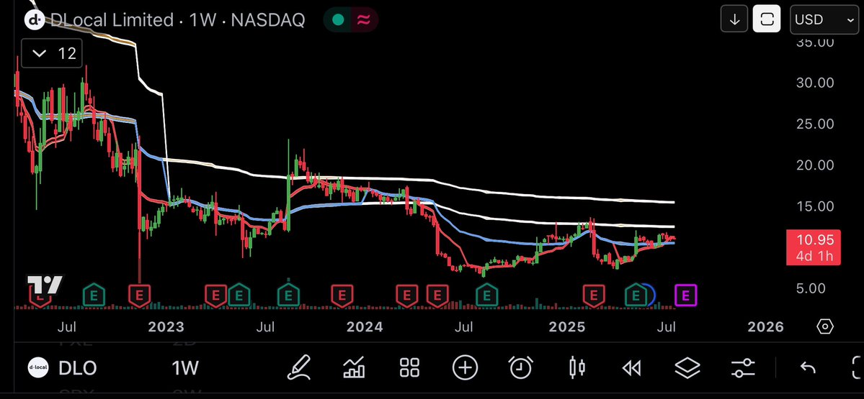
Task: Click the 15.00 price scale label
Action: pos(814,206)
